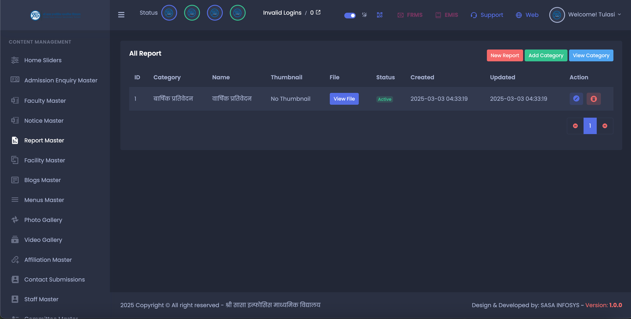Select page 1 in pagination
This screenshot has width=631, height=319.
tap(590, 126)
